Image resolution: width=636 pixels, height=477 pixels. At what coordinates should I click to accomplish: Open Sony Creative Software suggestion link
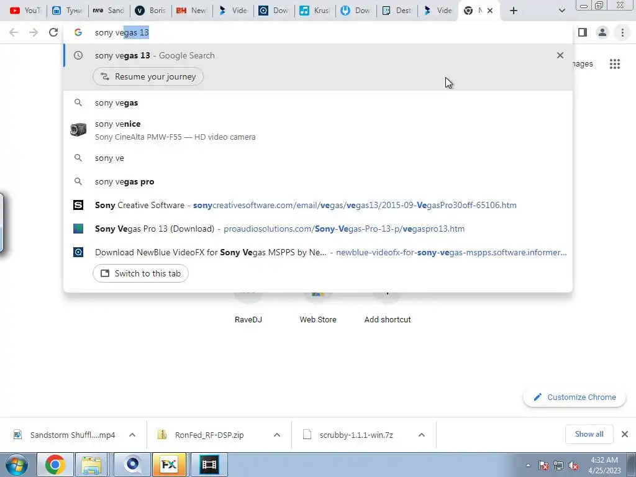[x=318, y=205]
